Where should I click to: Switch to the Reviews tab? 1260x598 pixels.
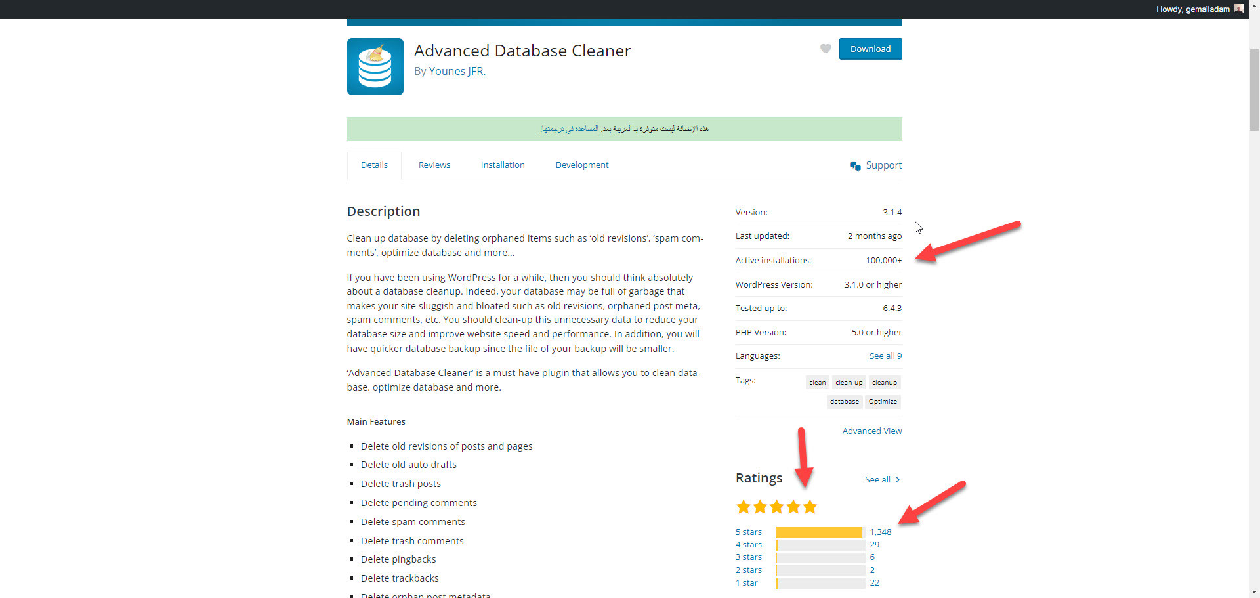point(434,165)
